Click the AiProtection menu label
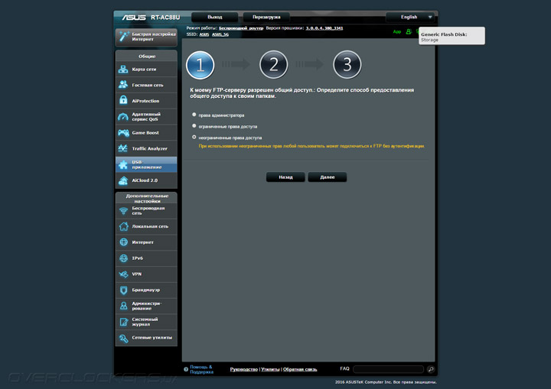 point(145,101)
